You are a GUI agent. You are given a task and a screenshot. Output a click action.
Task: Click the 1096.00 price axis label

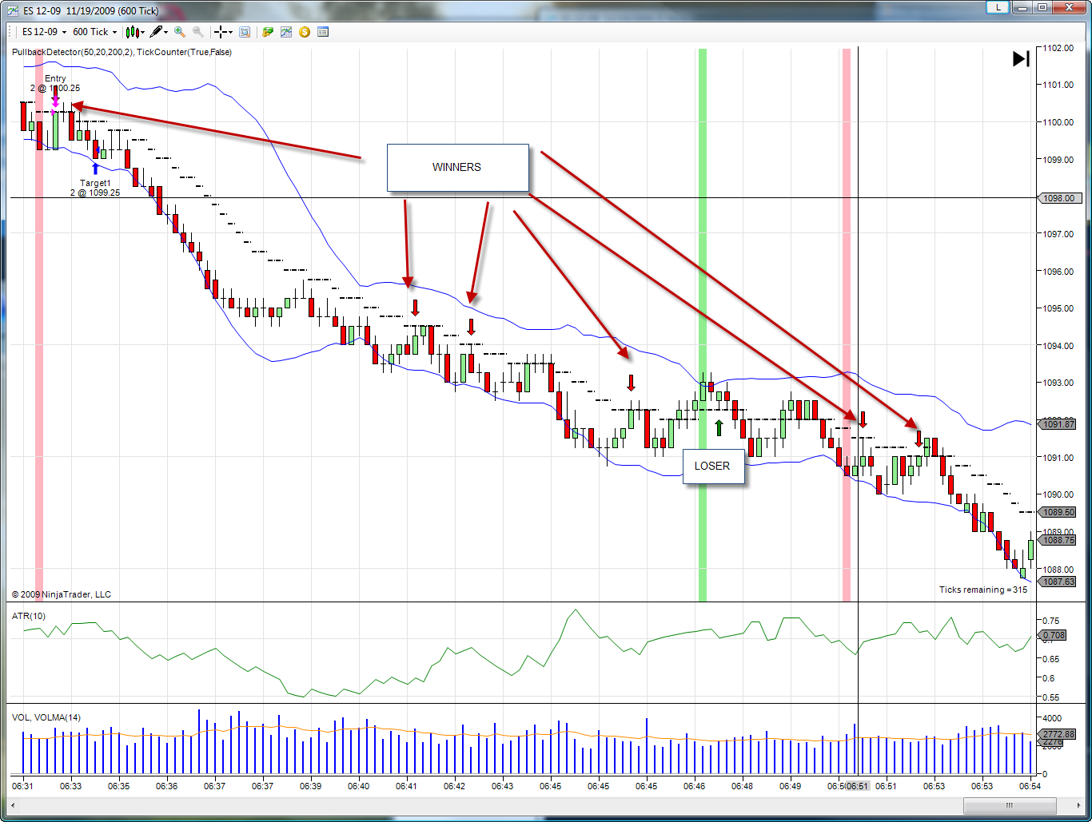1058,272
